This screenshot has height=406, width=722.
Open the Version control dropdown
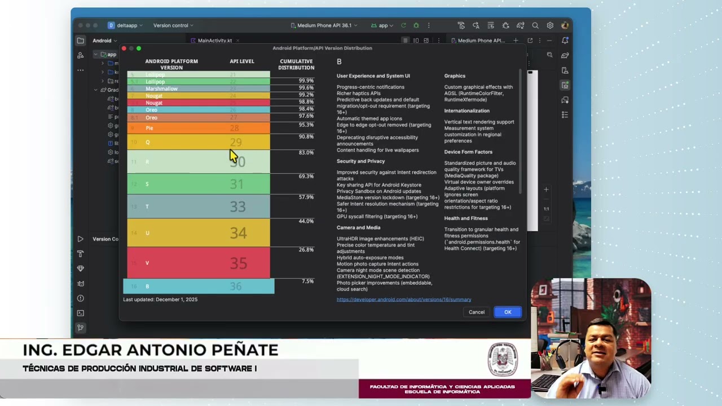(x=173, y=25)
